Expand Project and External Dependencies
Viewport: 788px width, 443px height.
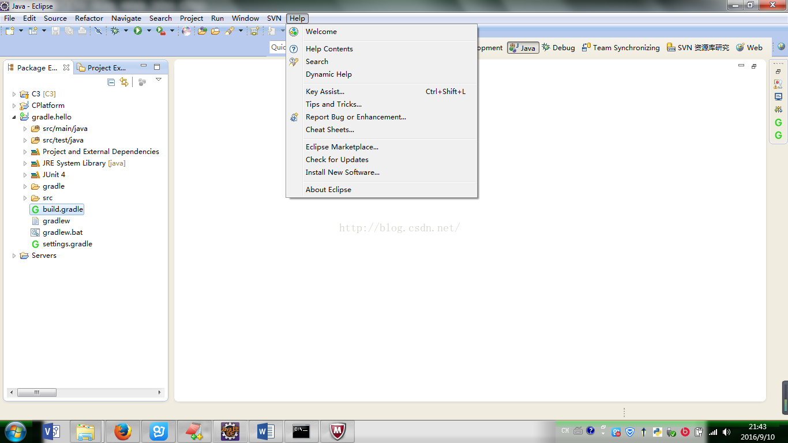click(x=25, y=152)
